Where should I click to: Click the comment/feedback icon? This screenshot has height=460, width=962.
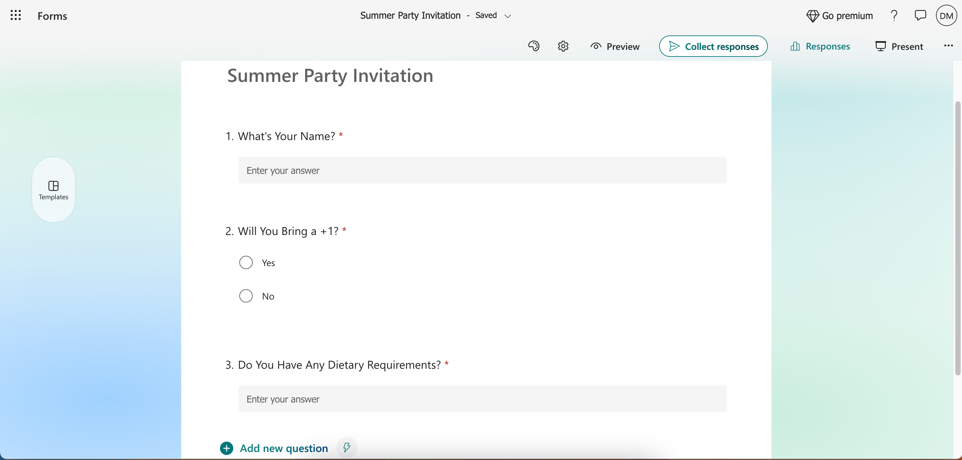point(921,15)
